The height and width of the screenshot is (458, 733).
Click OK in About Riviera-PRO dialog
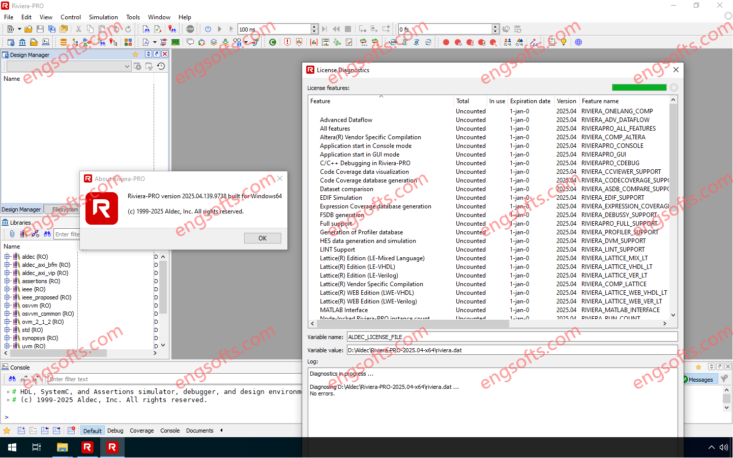point(262,238)
